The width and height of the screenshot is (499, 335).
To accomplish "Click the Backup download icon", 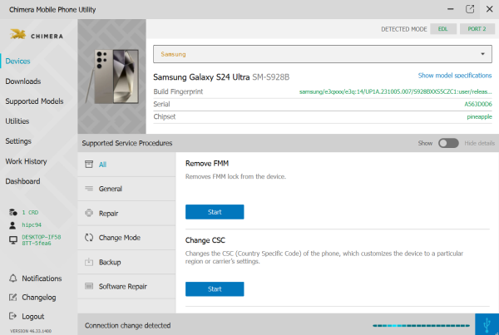I will 89,262.
